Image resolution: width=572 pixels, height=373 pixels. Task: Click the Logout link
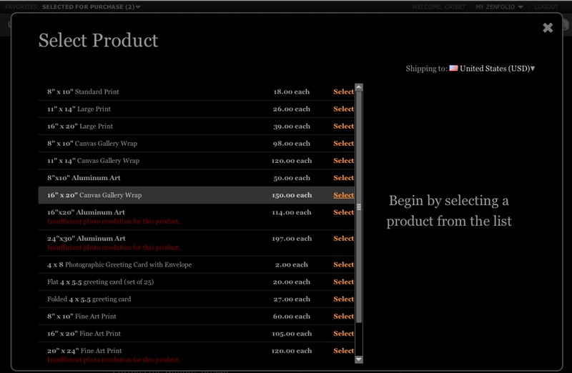tap(546, 7)
